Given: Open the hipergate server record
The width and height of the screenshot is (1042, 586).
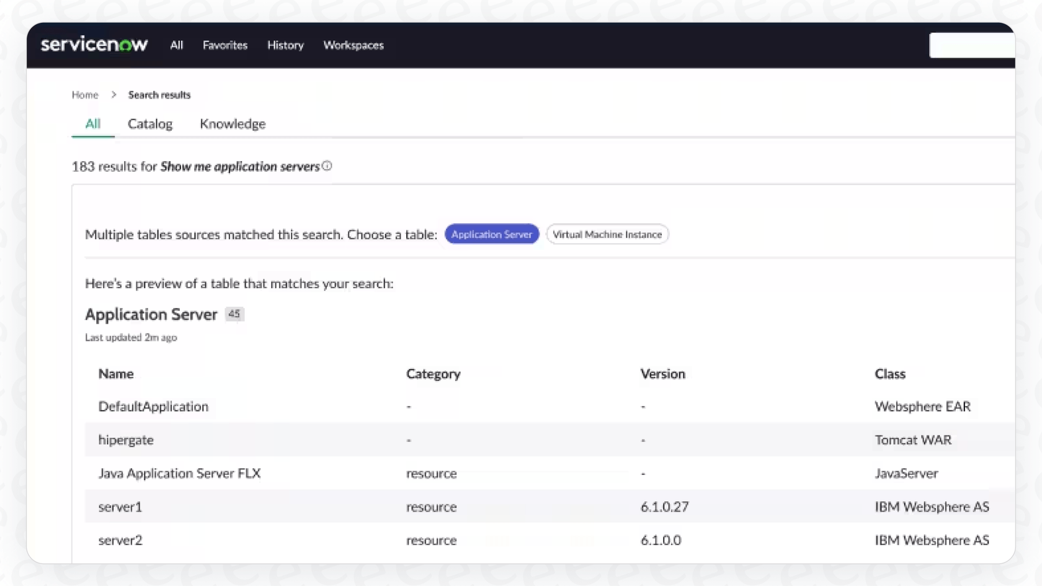Looking at the screenshot, I should [126, 440].
